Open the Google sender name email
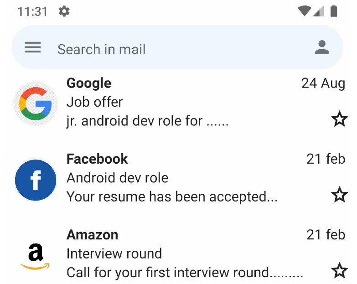The image size is (357, 284). (x=89, y=83)
